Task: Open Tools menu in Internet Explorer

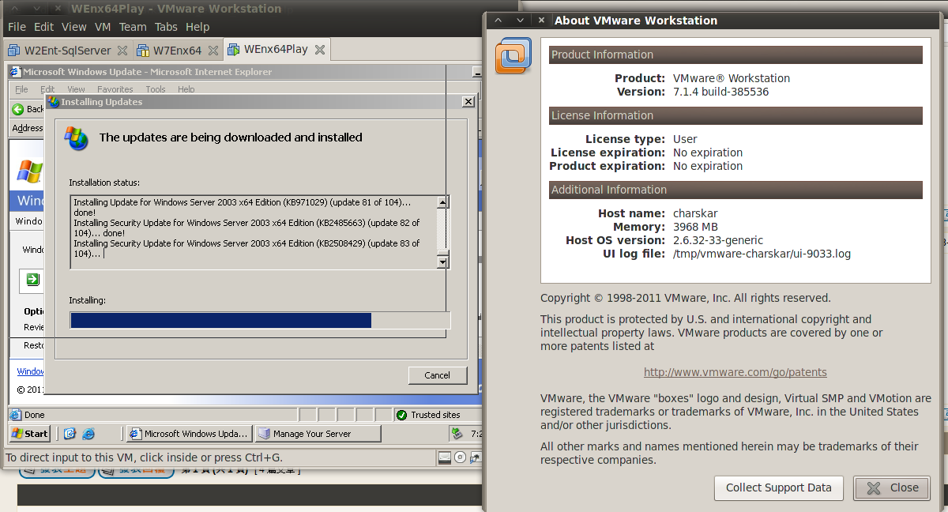Action: [156, 89]
